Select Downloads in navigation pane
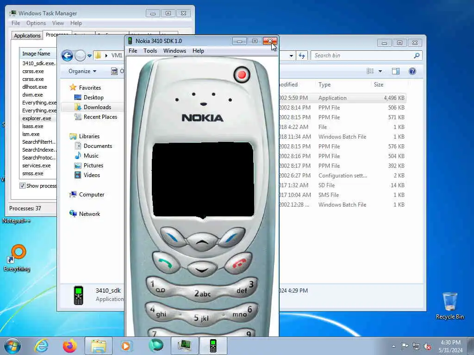The width and height of the screenshot is (474, 355). pyautogui.click(x=97, y=107)
